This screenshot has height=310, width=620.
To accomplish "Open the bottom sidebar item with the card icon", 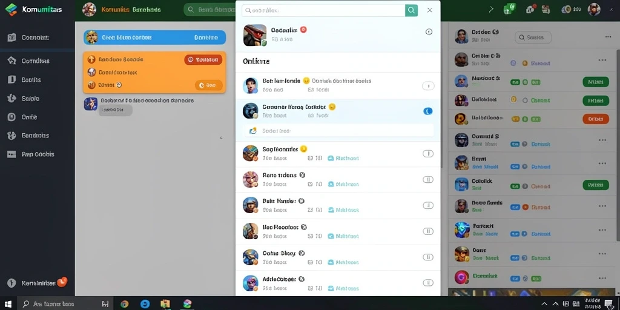I will pyautogui.click(x=12, y=154).
